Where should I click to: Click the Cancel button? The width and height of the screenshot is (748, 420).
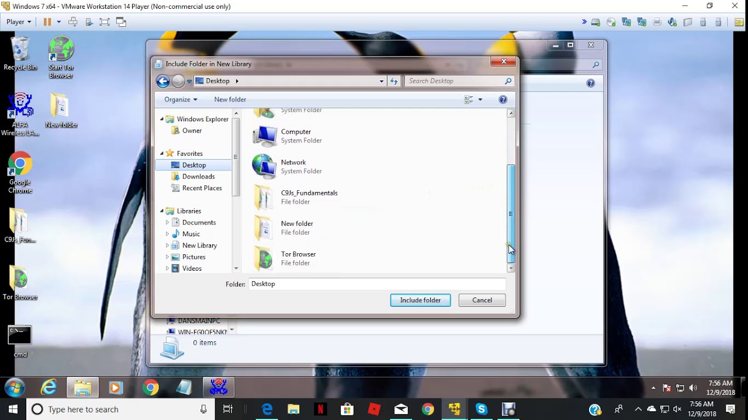482,300
